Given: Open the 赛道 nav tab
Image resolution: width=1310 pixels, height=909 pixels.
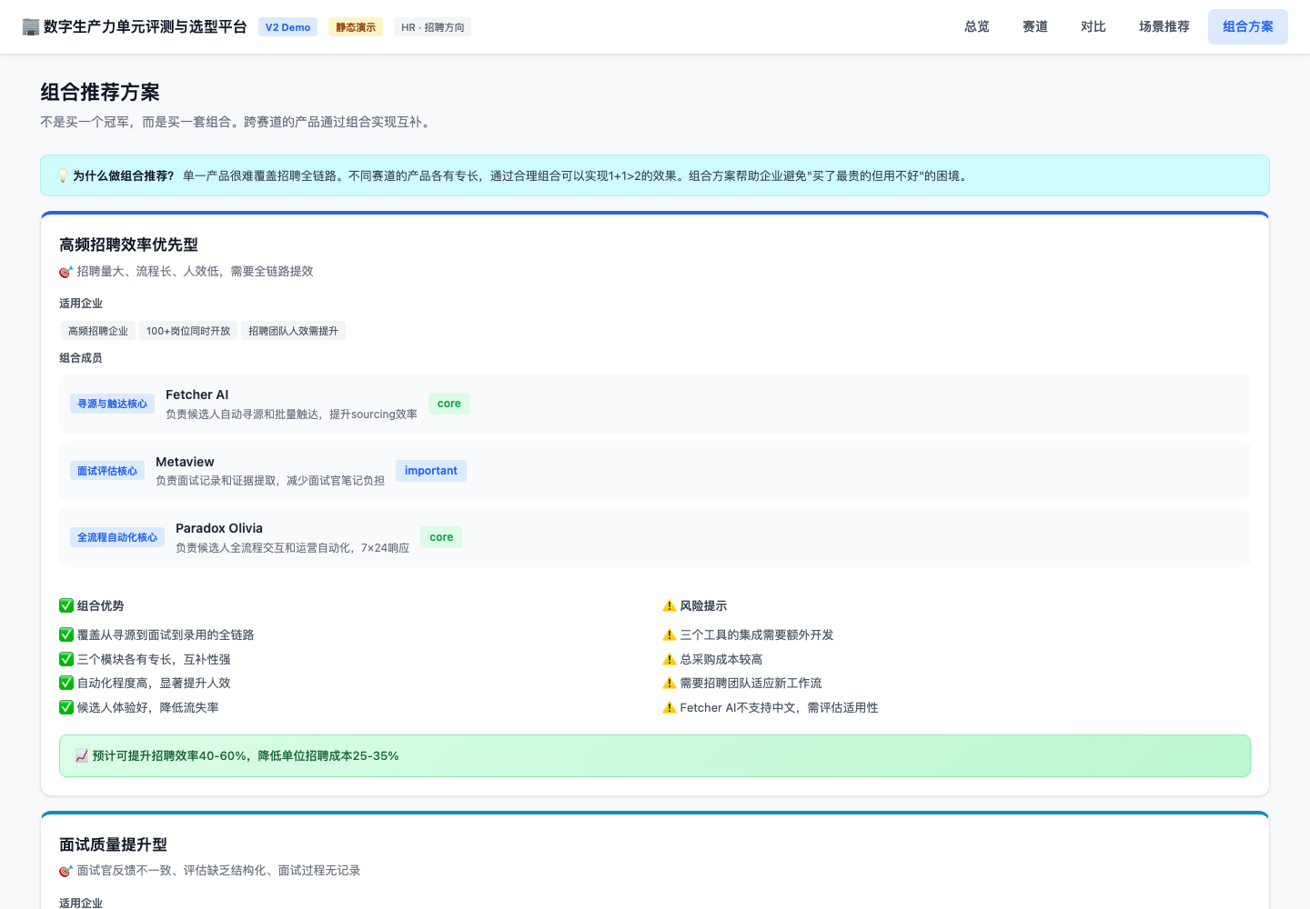Looking at the screenshot, I should [x=1035, y=27].
